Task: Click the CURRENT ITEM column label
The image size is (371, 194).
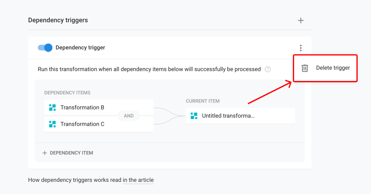Action: coord(203,101)
